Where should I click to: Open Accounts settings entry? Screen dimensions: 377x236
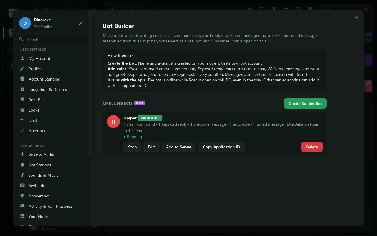coord(51,131)
